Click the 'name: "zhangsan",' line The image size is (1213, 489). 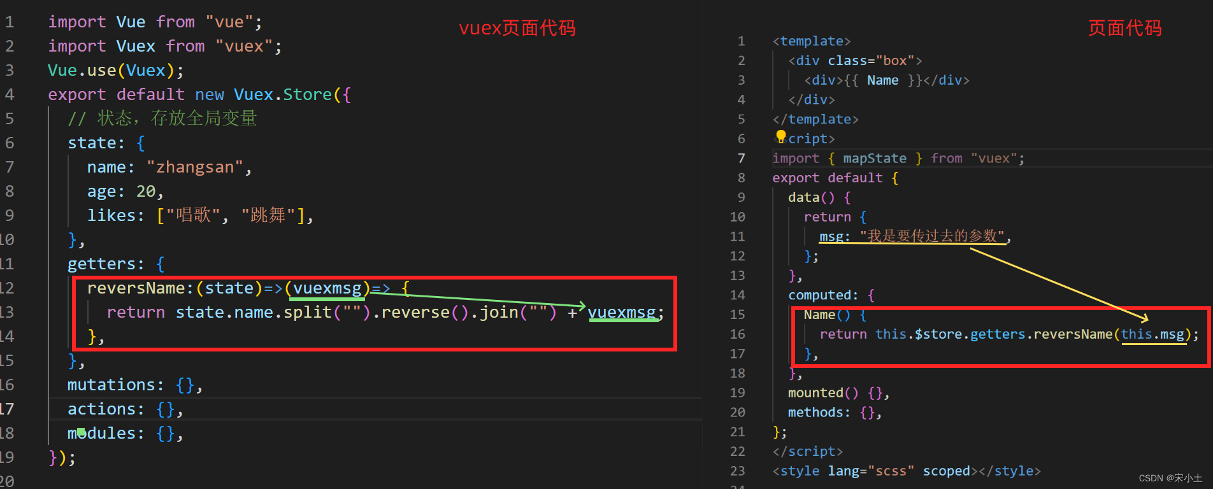(x=169, y=167)
